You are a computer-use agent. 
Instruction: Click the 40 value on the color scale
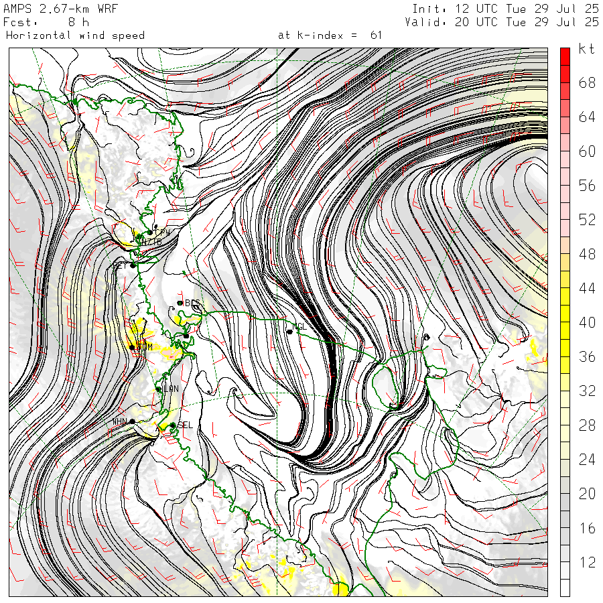(x=587, y=322)
